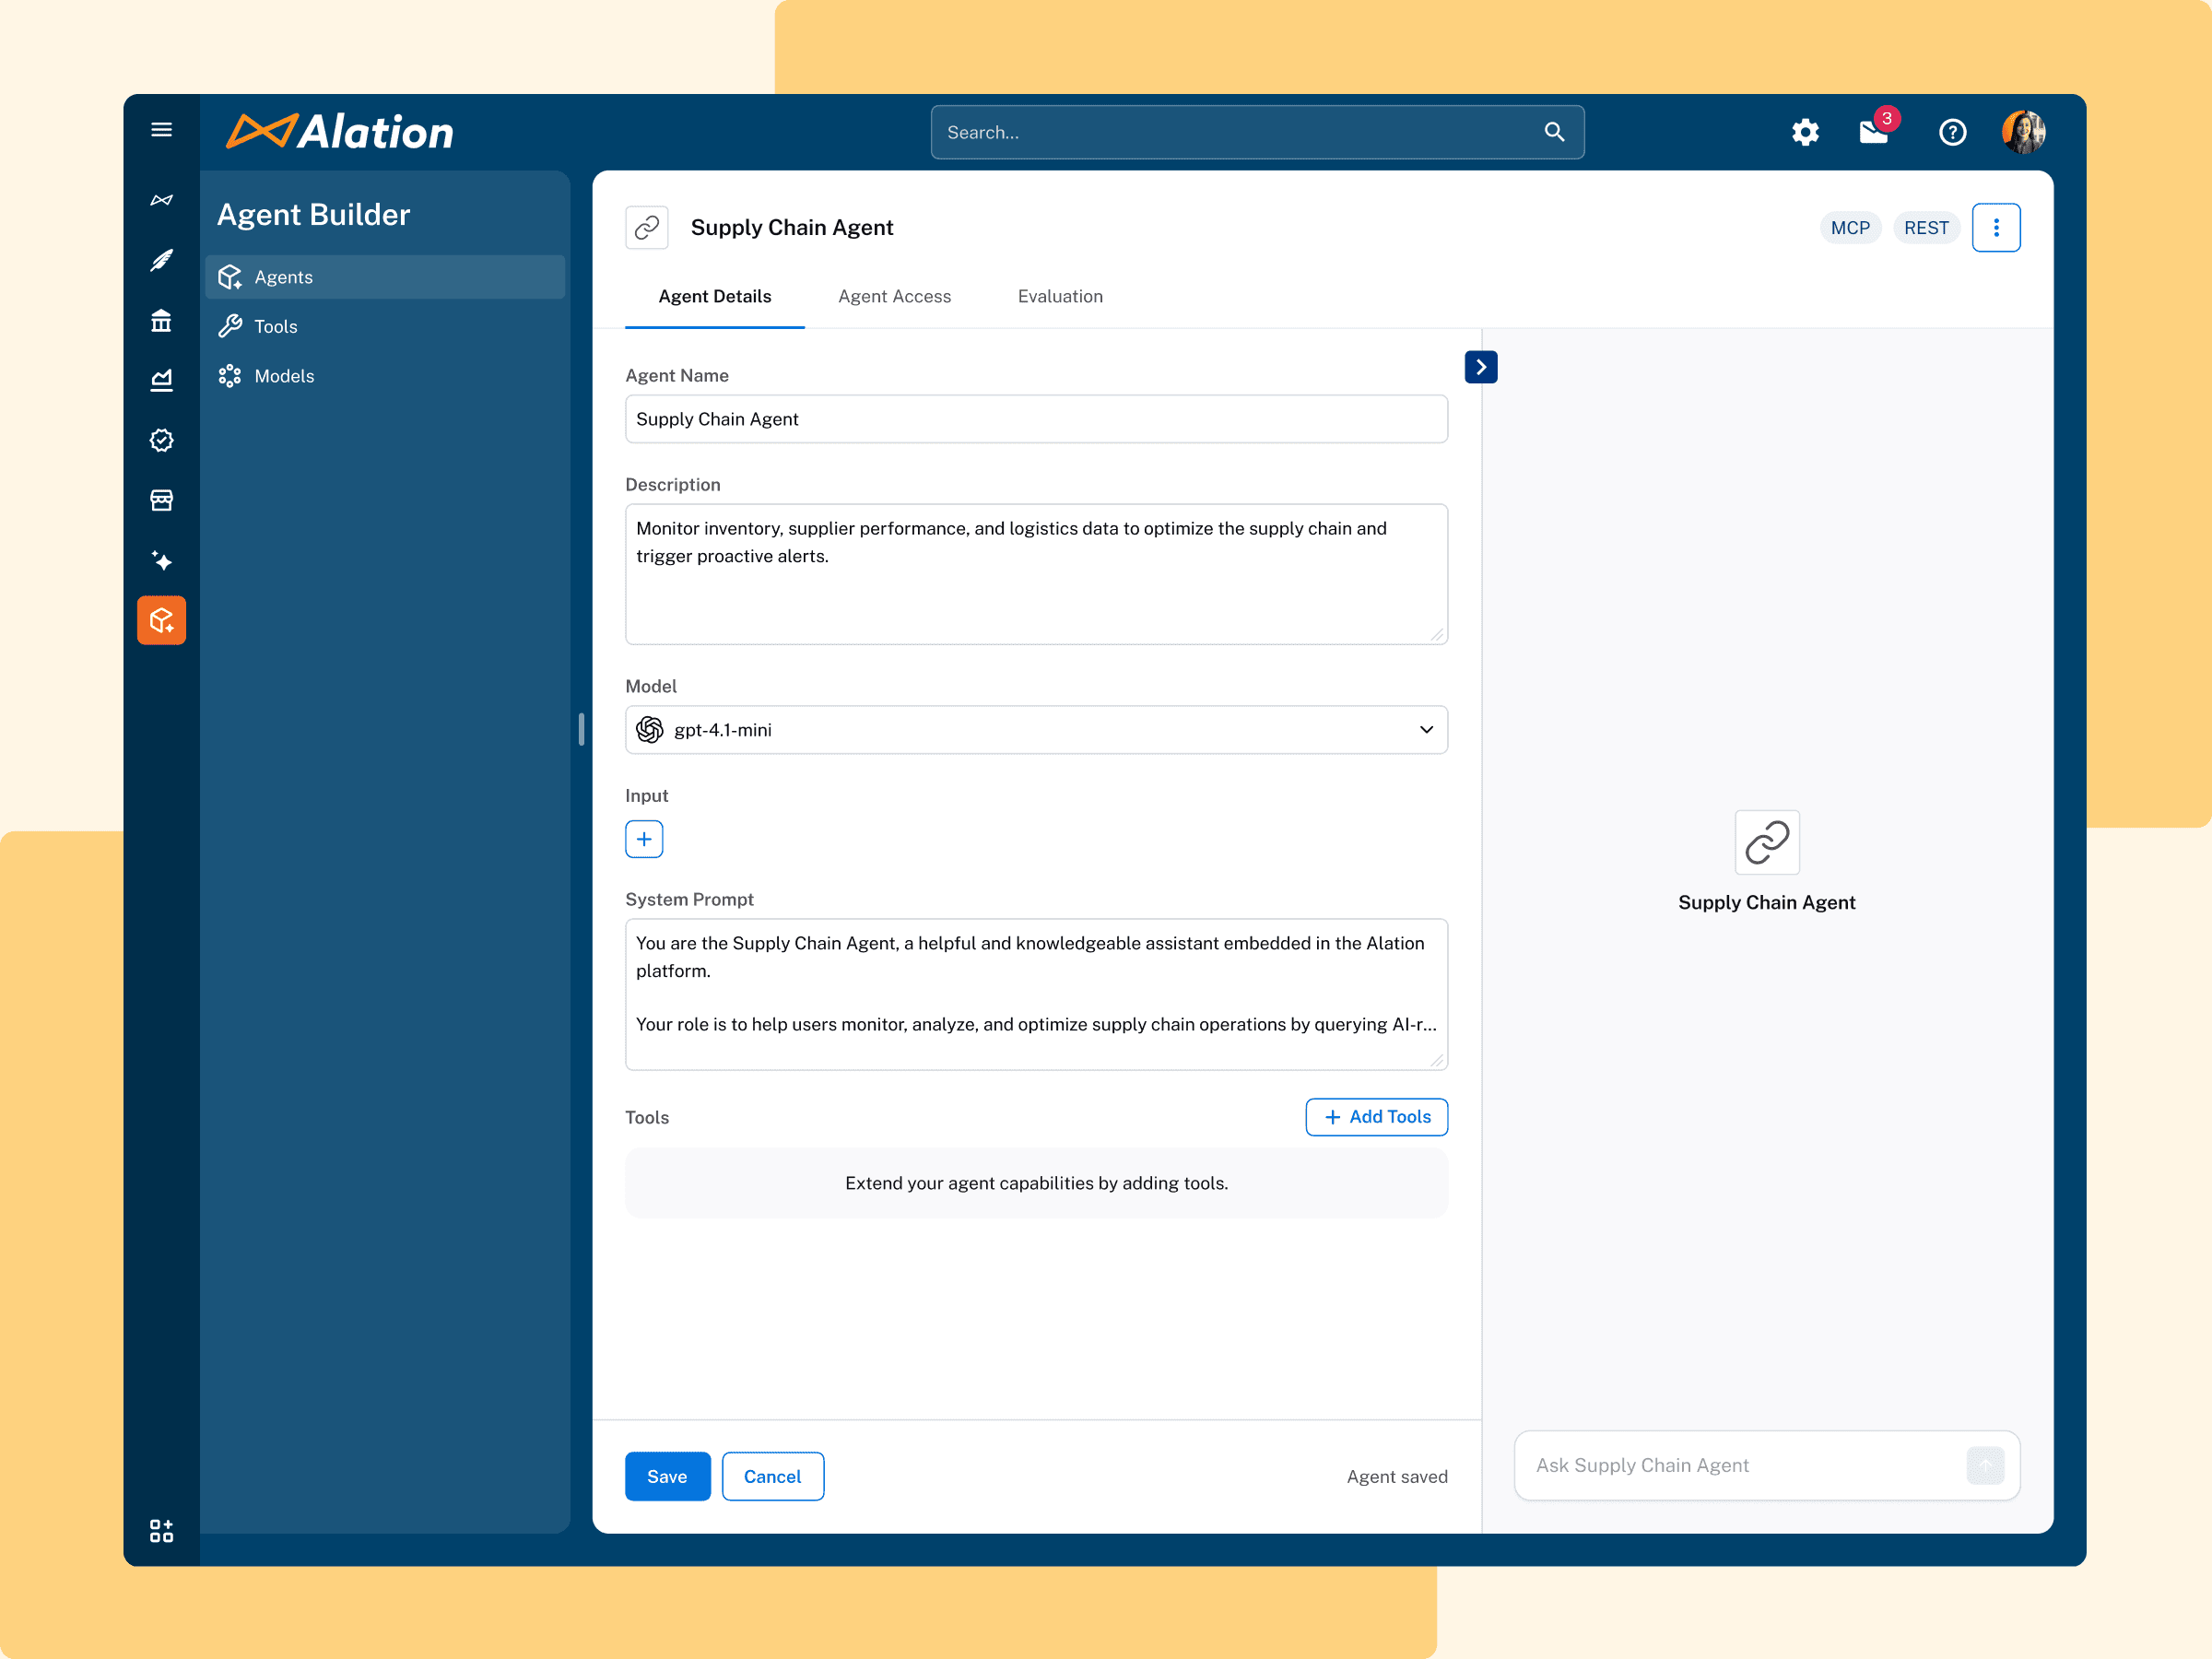Open the hamburger navigation menu
Image resolution: width=2212 pixels, height=1659 pixels.
pyautogui.click(x=161, y=130)
